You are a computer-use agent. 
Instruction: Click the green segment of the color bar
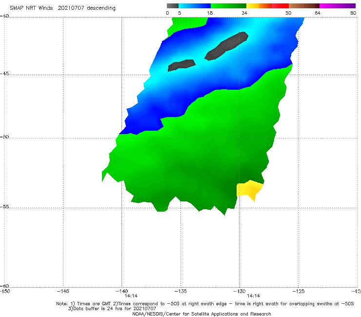[228, 6]
